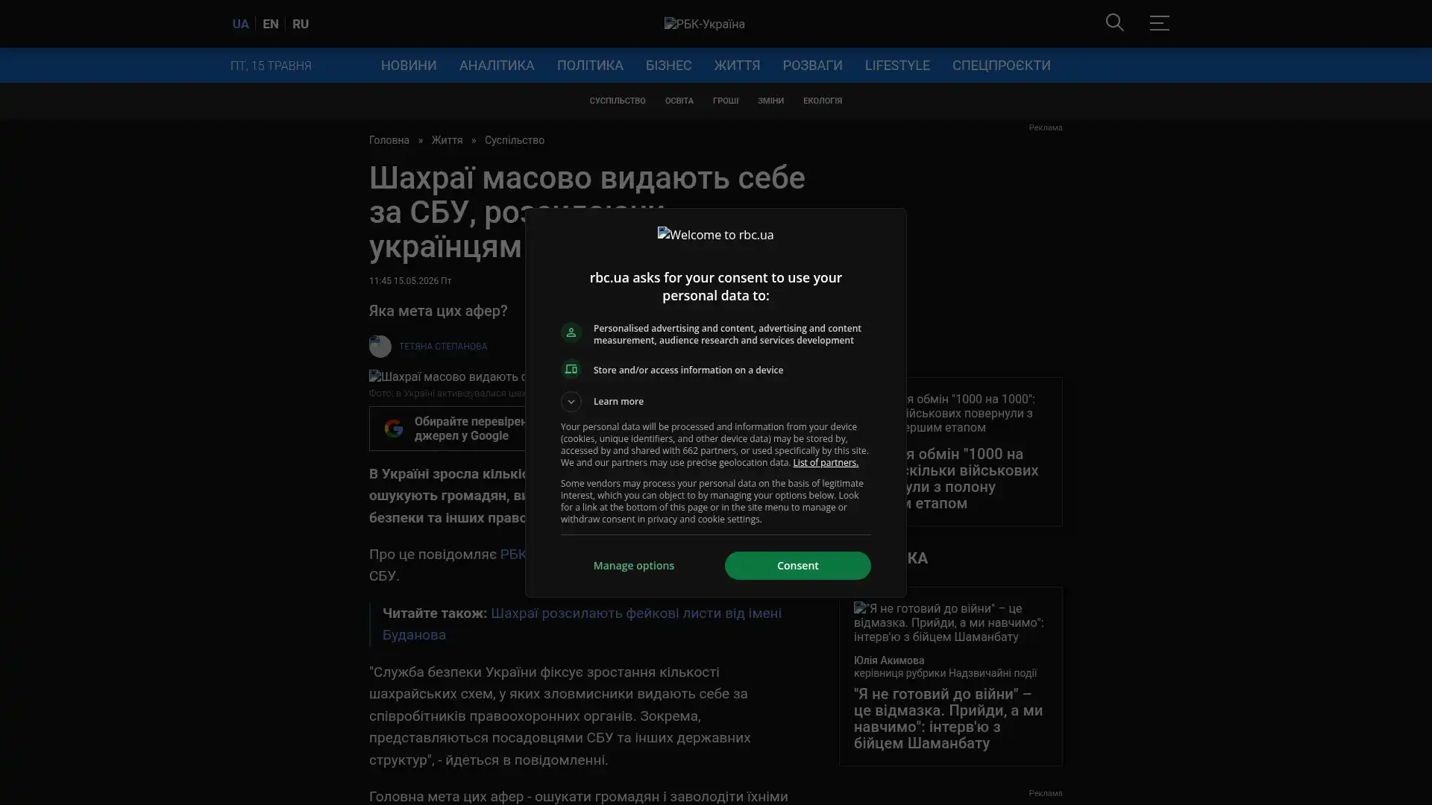Switch language to RU
Viewport: 1432px width, 805px height.
tap(301, 24)
